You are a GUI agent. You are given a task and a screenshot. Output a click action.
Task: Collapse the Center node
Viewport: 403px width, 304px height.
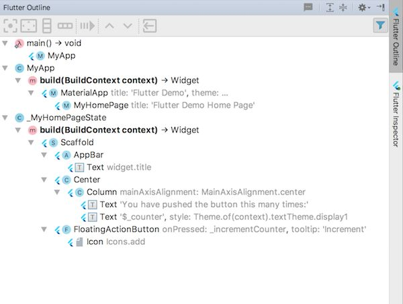[44, 180]
